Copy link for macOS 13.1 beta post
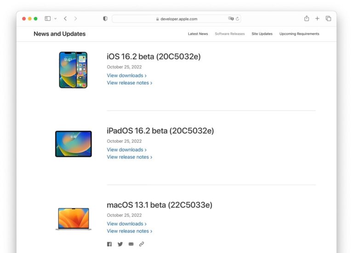 tap(142, 244)
